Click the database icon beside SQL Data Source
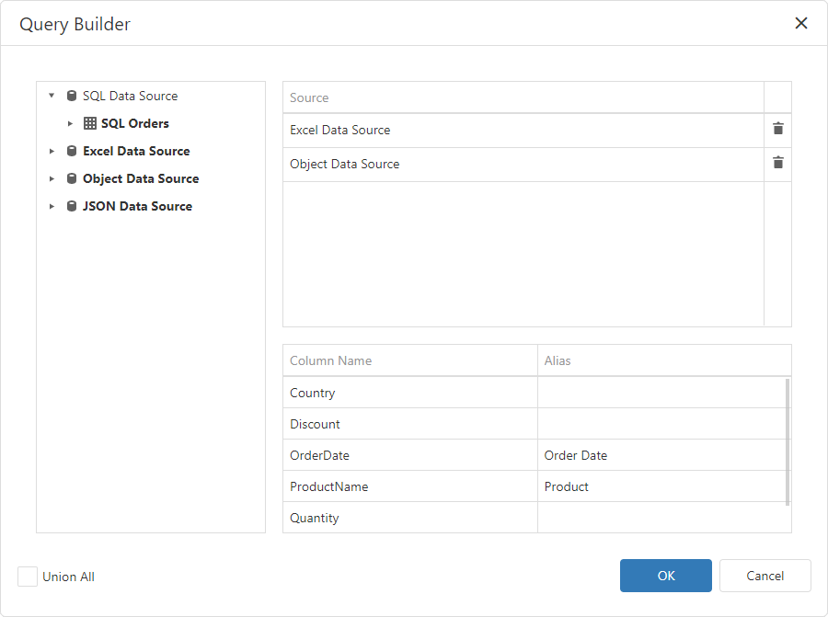Image resolution: width=828 pixels, height=617 pixels. [71, 96]
